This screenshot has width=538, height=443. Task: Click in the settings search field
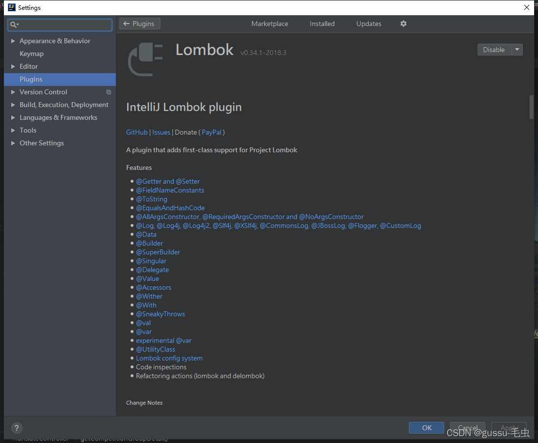[x=60, y=25]
